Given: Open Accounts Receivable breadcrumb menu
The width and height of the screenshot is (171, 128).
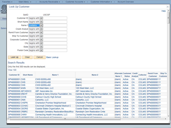Looking at the screenshot, I should (50, 2).
